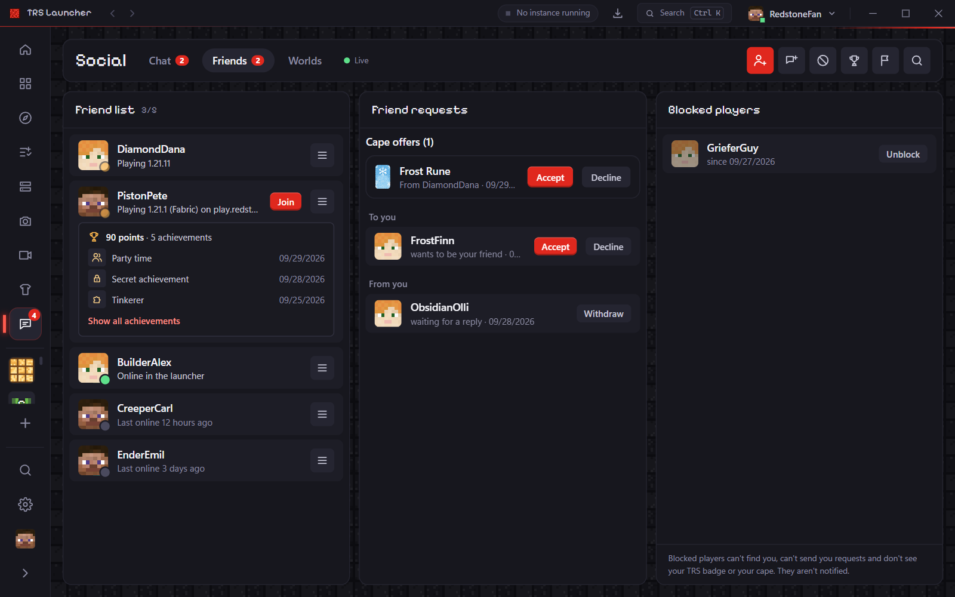
Task: Expand the left sidebar with the chevron
Action: (x=25, y=573)
